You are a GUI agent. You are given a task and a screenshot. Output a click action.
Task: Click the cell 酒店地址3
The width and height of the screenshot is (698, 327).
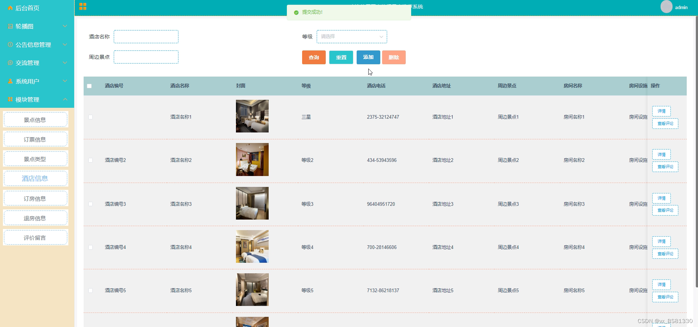(x=443, y=204)
